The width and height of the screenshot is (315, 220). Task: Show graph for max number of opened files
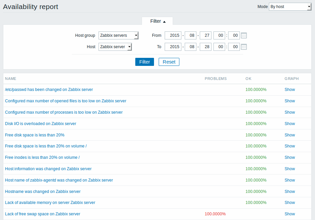click(290, 101)
